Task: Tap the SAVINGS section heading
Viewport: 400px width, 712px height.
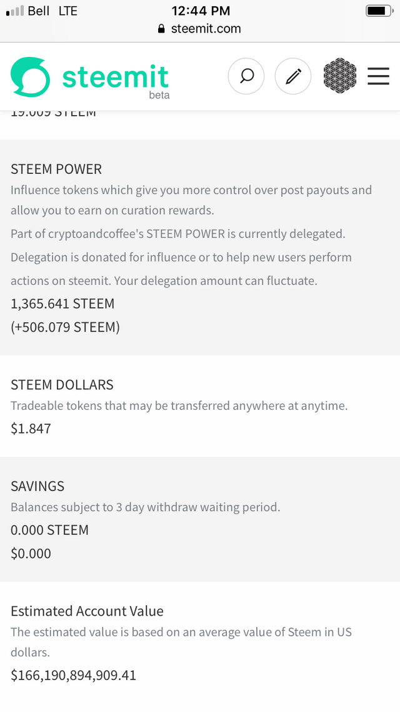Action: pos(37,486)
